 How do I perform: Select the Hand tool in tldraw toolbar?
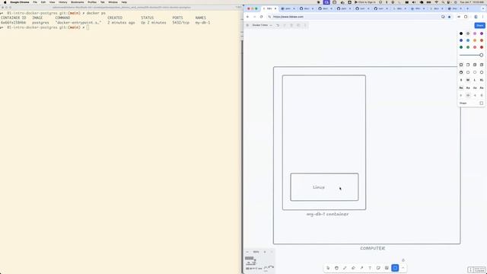pos(336,268)
